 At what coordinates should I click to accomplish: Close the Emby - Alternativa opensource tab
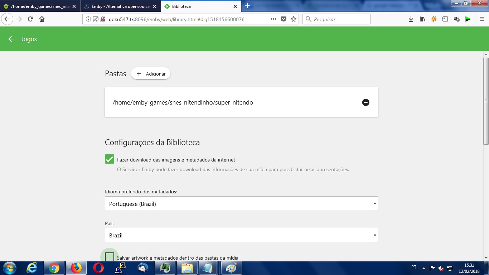tap(155, 6)
